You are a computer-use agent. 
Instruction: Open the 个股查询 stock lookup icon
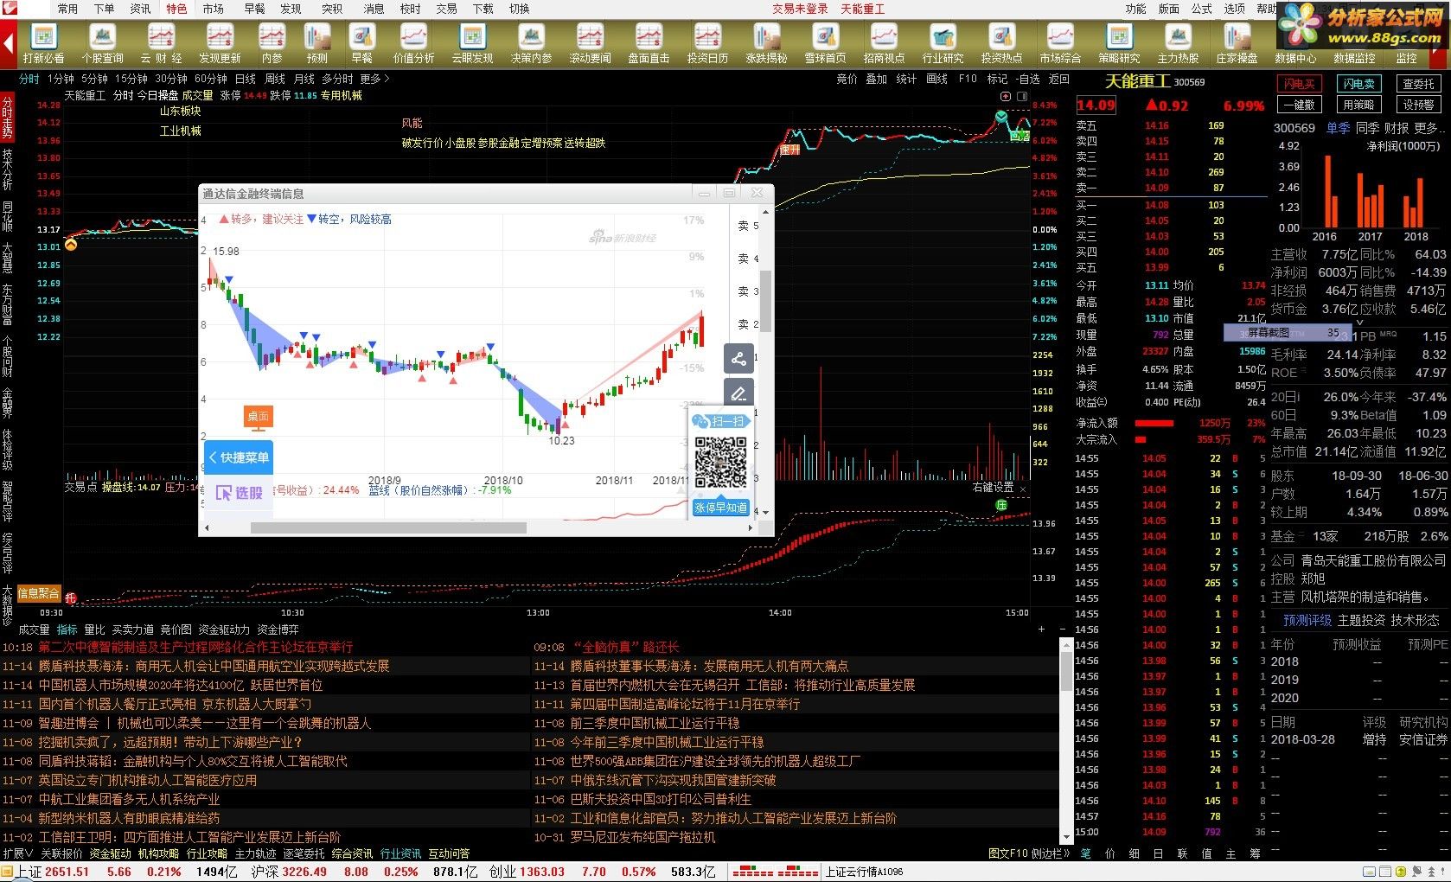[102, 43]
